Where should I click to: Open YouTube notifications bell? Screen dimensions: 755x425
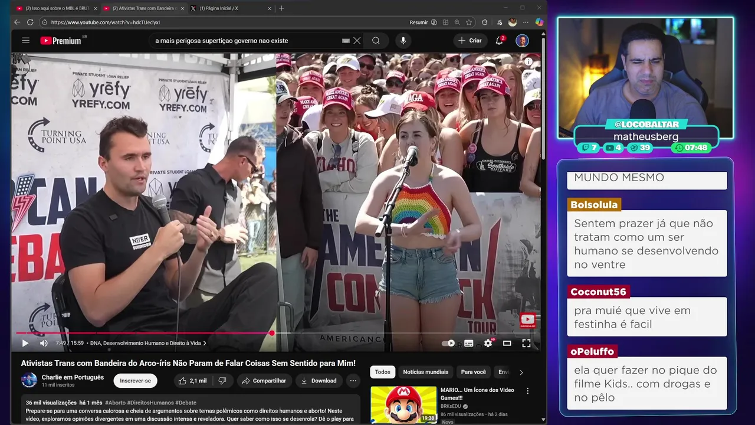coord(500,41)
